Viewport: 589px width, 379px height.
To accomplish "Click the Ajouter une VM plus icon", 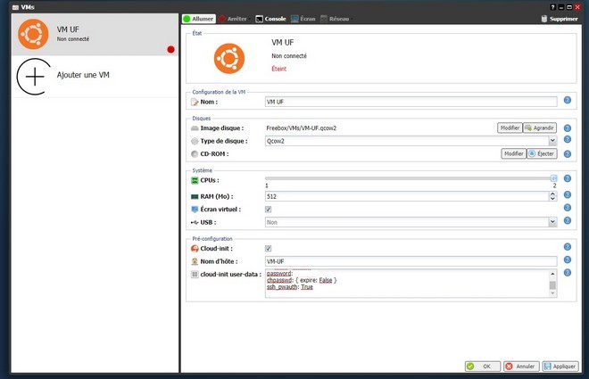I will 34,77.
